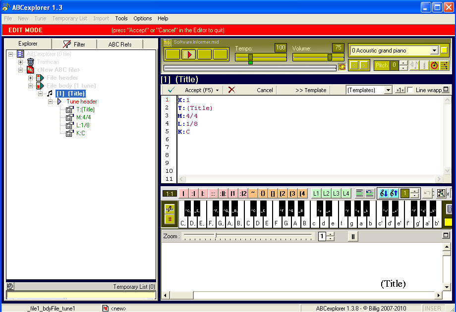The width and height of the screenshot is (456, 312).
Task: Expand the Trashcan node
Action: click(20, 62)
